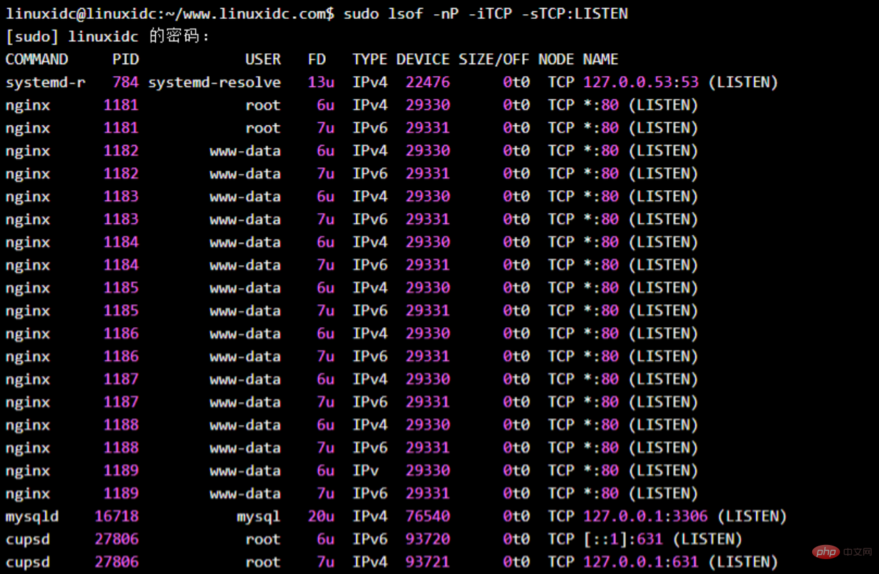879x574 pixels.
Task: Click the NAME column header
Action: [x=600, y=59]
